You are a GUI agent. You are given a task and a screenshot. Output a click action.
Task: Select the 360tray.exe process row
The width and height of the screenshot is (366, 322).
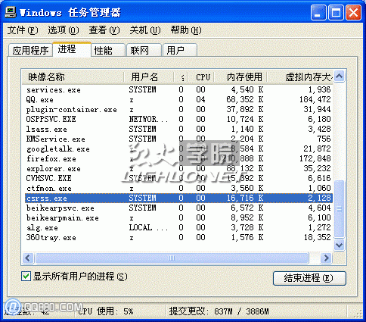click(178, 237)
